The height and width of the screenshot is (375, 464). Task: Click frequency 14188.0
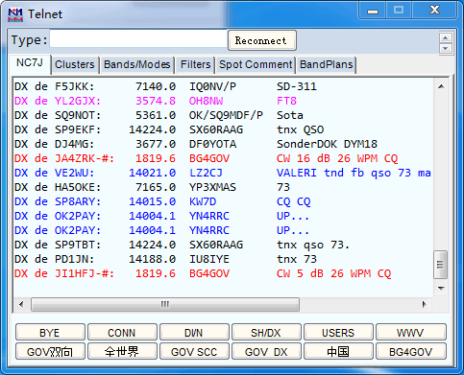153,259
